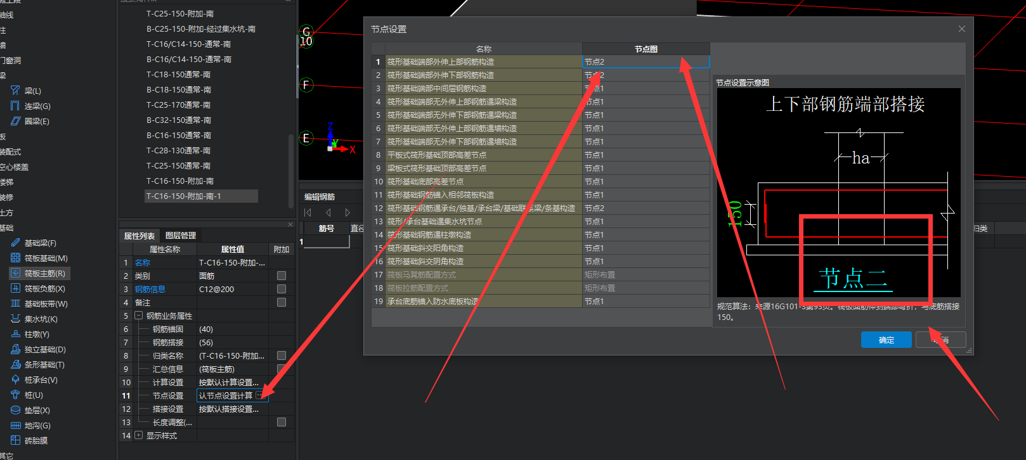1026x460 pixels.
Task: Select the 筏板主筋(R) main rebar icon
Action: [x=15, y=273]
